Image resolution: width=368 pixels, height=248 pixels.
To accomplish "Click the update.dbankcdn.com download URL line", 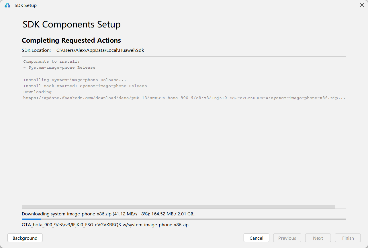I will coord(184,98).
